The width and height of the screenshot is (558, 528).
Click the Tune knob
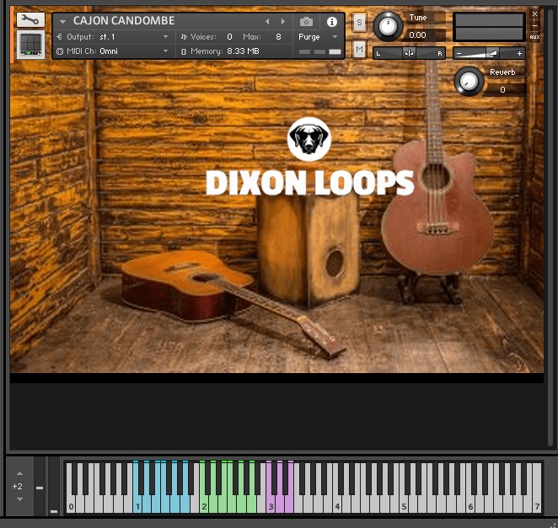click(x=388, y=26)
